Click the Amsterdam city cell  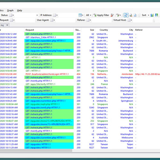click(127, 74)
